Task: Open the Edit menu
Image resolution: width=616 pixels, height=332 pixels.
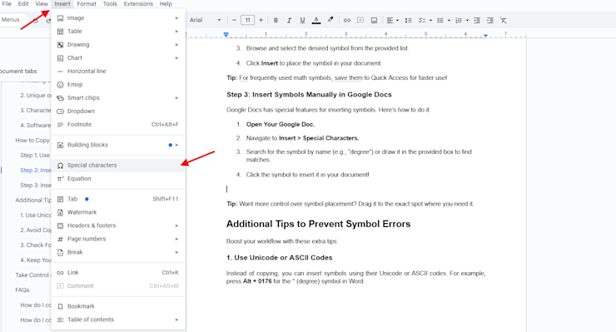Action: coord(23,3)
